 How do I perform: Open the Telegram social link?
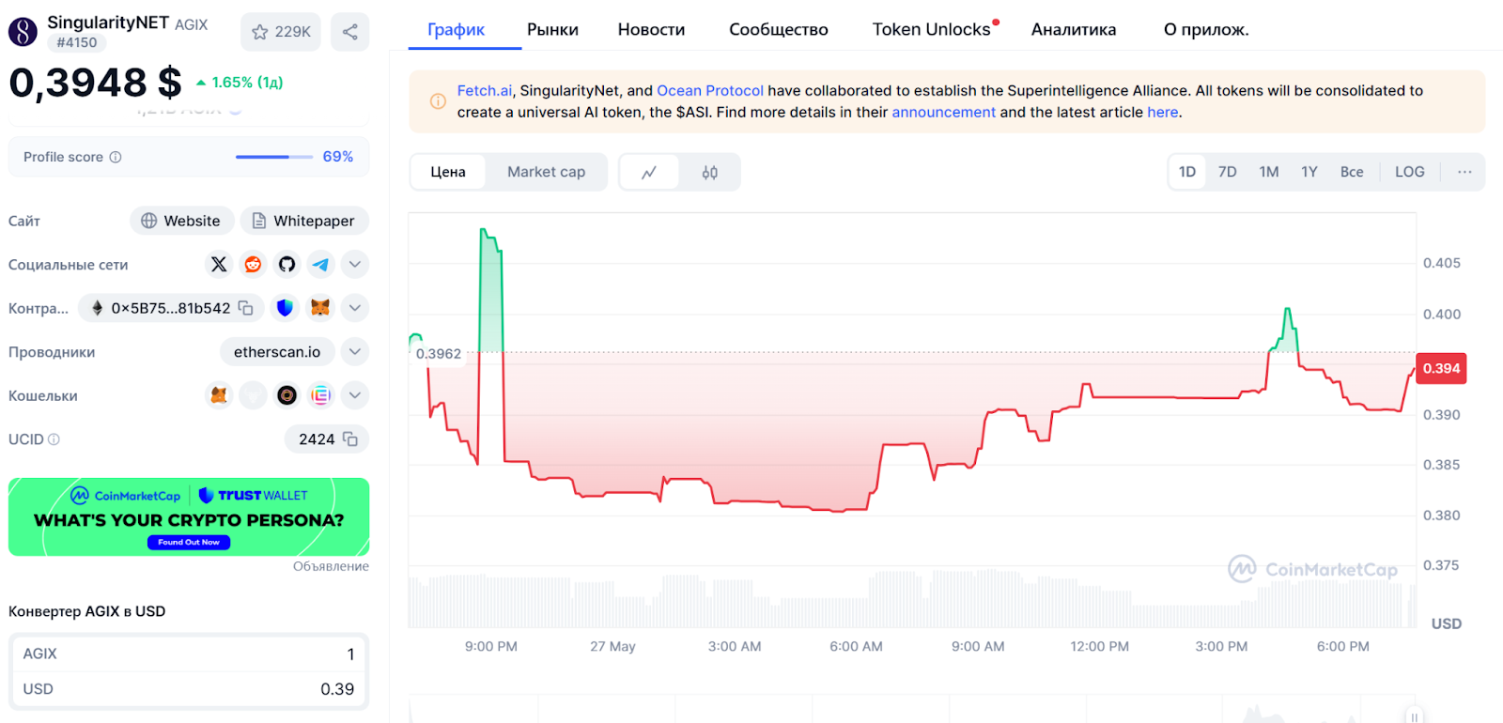point(320,265)
